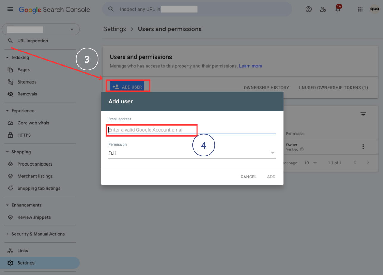The width and height of the screenshot is (383, 275).
Task: Open the Google apps grid
Action: [x=360, y=9]
